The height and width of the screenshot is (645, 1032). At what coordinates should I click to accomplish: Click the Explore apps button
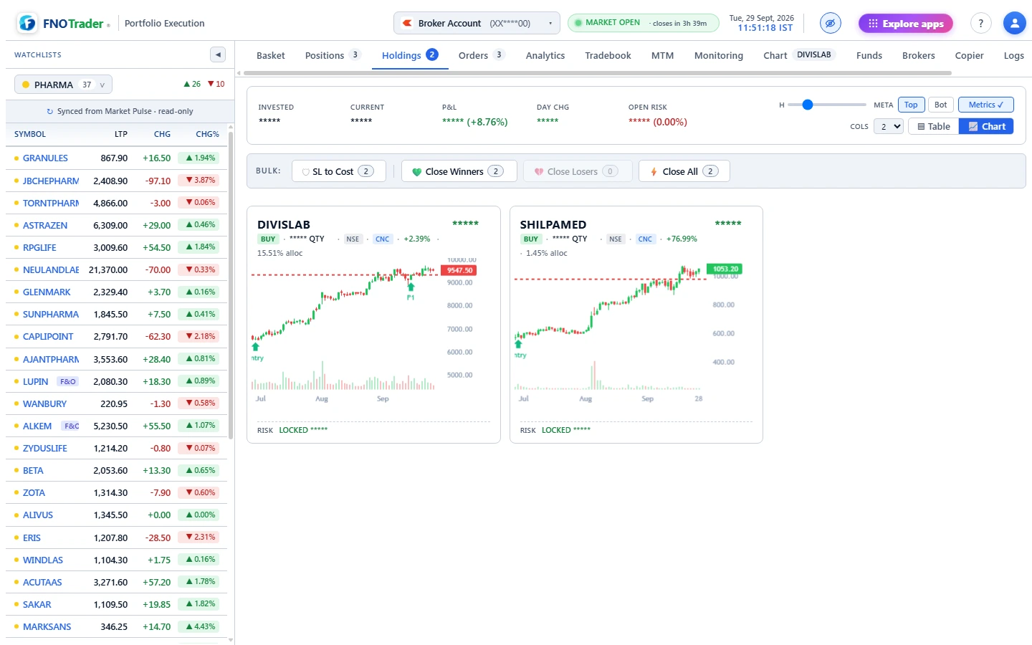click(x=906, y=24)
